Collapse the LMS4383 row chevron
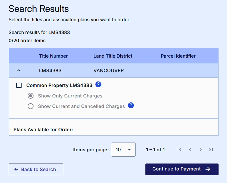Viewport: 227px width, 183px height. click(19, 70)
